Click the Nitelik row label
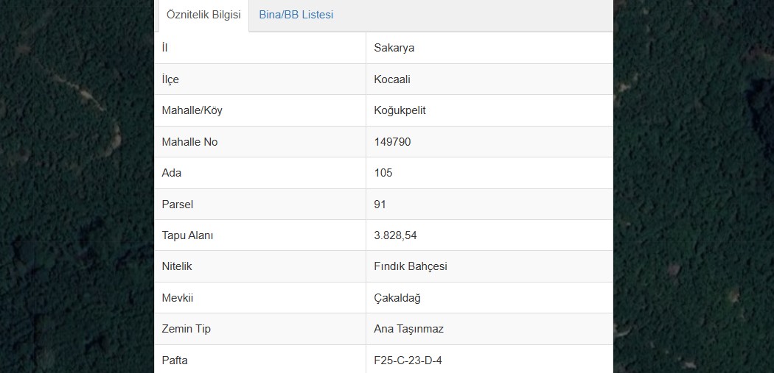Viewport: 774px width, 373px height. coord(177,266)
